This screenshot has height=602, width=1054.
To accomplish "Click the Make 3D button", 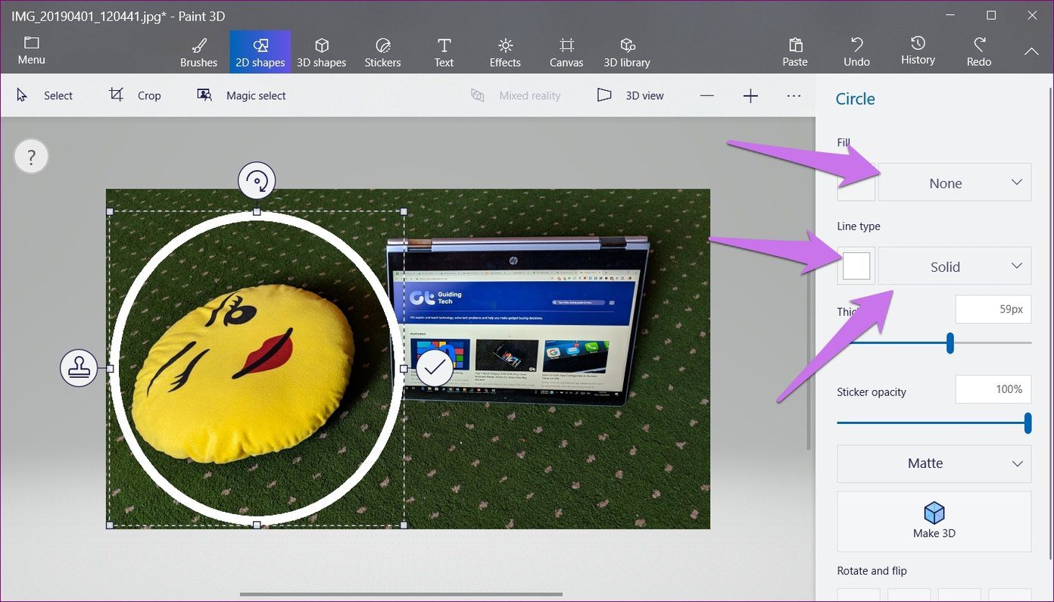I will pyautogui.click(x=934, y=521).
